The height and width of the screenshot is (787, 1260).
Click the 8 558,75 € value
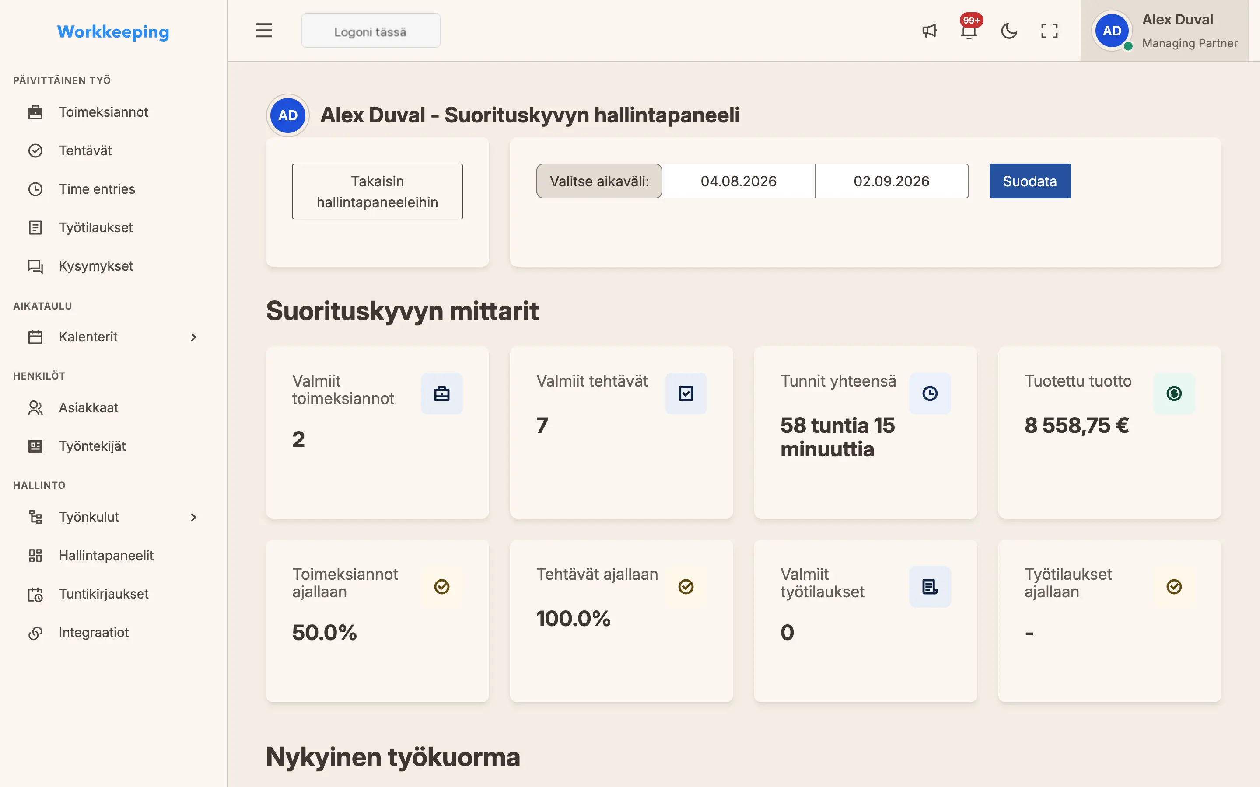(1077, 425)
